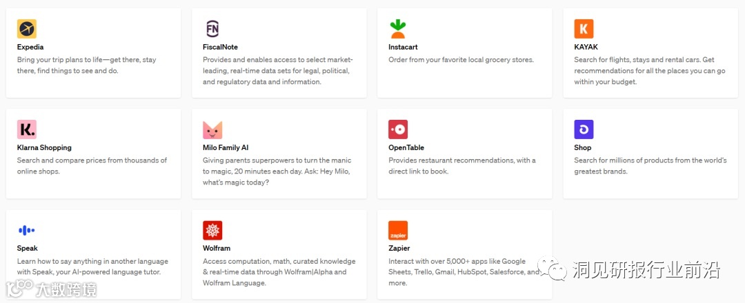745x303 pixels.
Task: Click the Expedia airplane icon
Action: point(26,29)
